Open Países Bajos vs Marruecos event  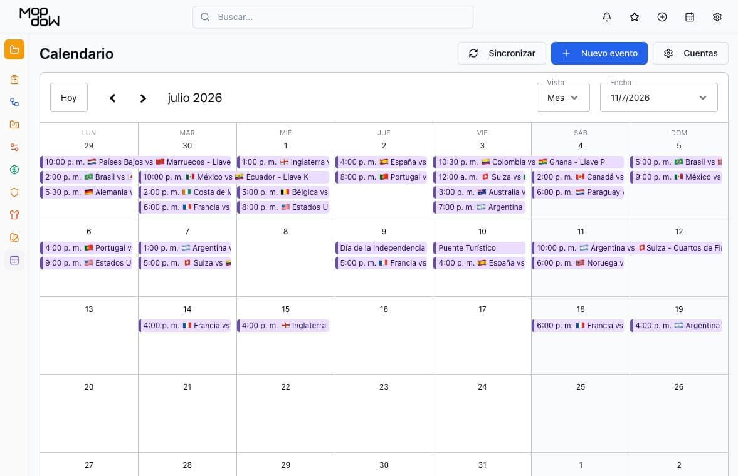(135, 162)
